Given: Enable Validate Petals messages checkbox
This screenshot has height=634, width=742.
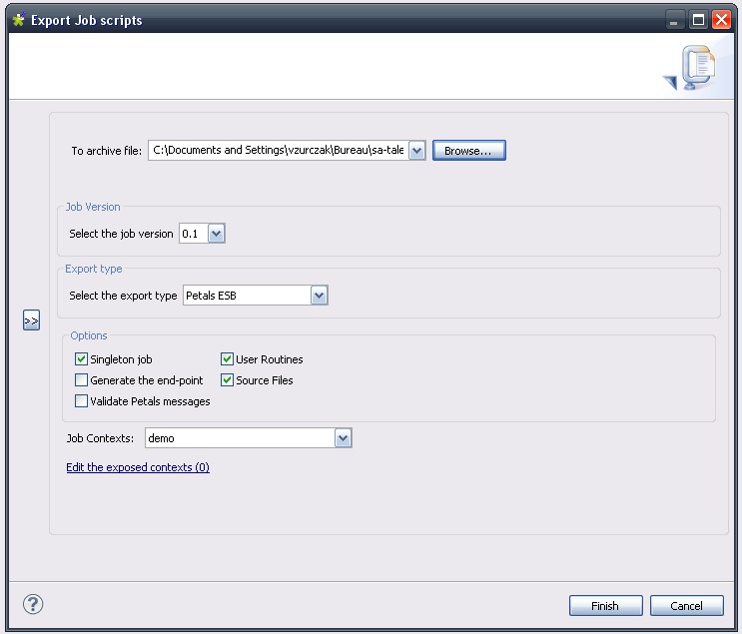Looking at the screenshot, I should 82,401.
